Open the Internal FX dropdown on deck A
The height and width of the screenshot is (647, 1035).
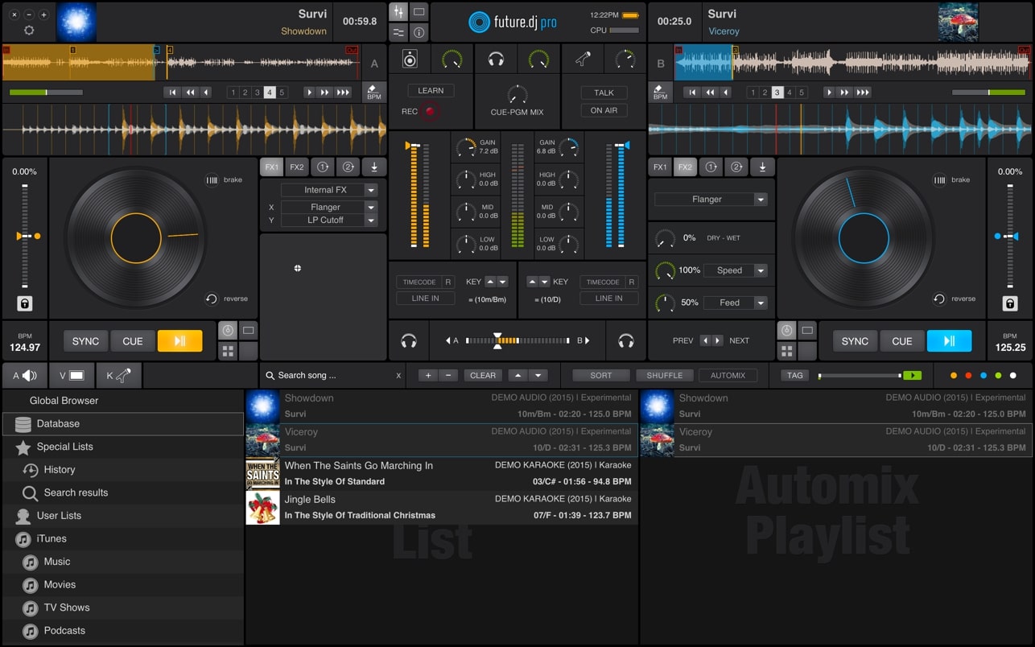(328, 189)
